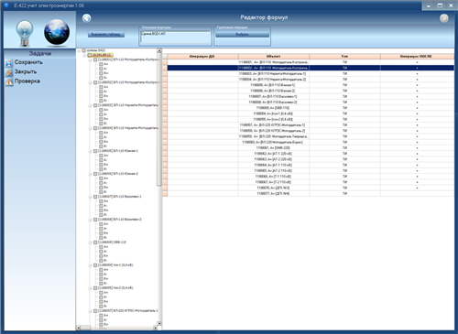Click the + in Операции ПОСЛЕ for row 1188001
Screen dimensions: 458x334
click(x=417, y=62)
